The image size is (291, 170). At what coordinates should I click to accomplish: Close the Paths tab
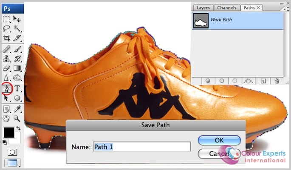click(258, 8)
